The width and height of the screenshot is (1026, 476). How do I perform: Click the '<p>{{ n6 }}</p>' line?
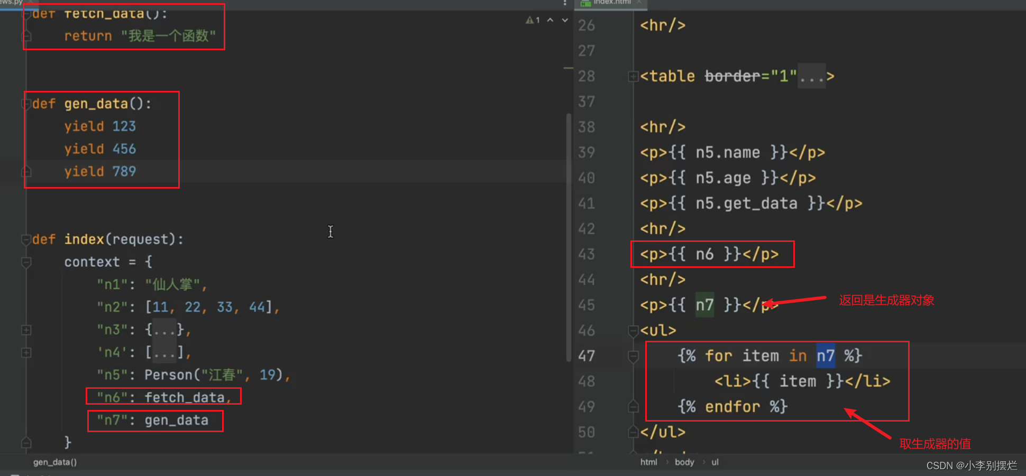click(709, 255)
